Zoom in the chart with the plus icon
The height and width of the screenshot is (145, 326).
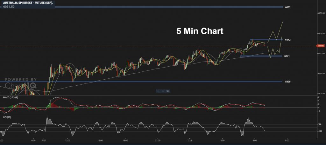coord(163,91)
